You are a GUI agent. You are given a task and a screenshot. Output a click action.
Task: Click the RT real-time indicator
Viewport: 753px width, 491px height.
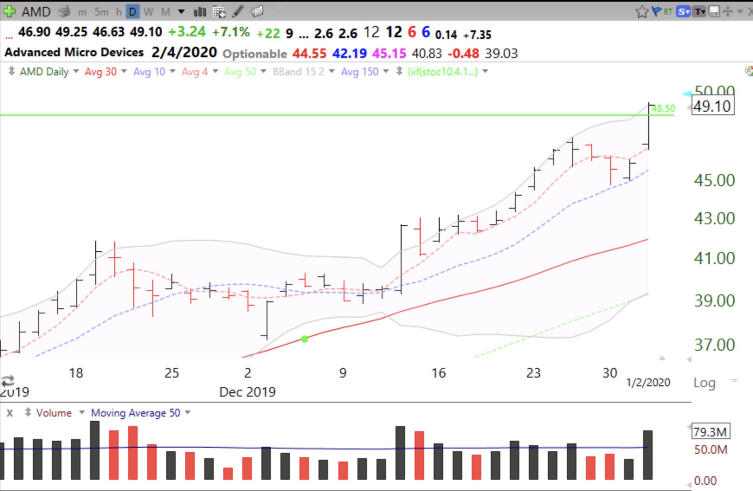pyautogui.click(x=668, y=12)
